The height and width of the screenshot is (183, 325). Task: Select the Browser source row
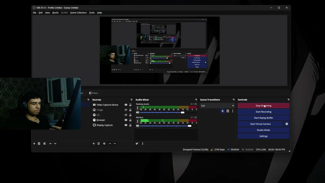click(112, 120)
